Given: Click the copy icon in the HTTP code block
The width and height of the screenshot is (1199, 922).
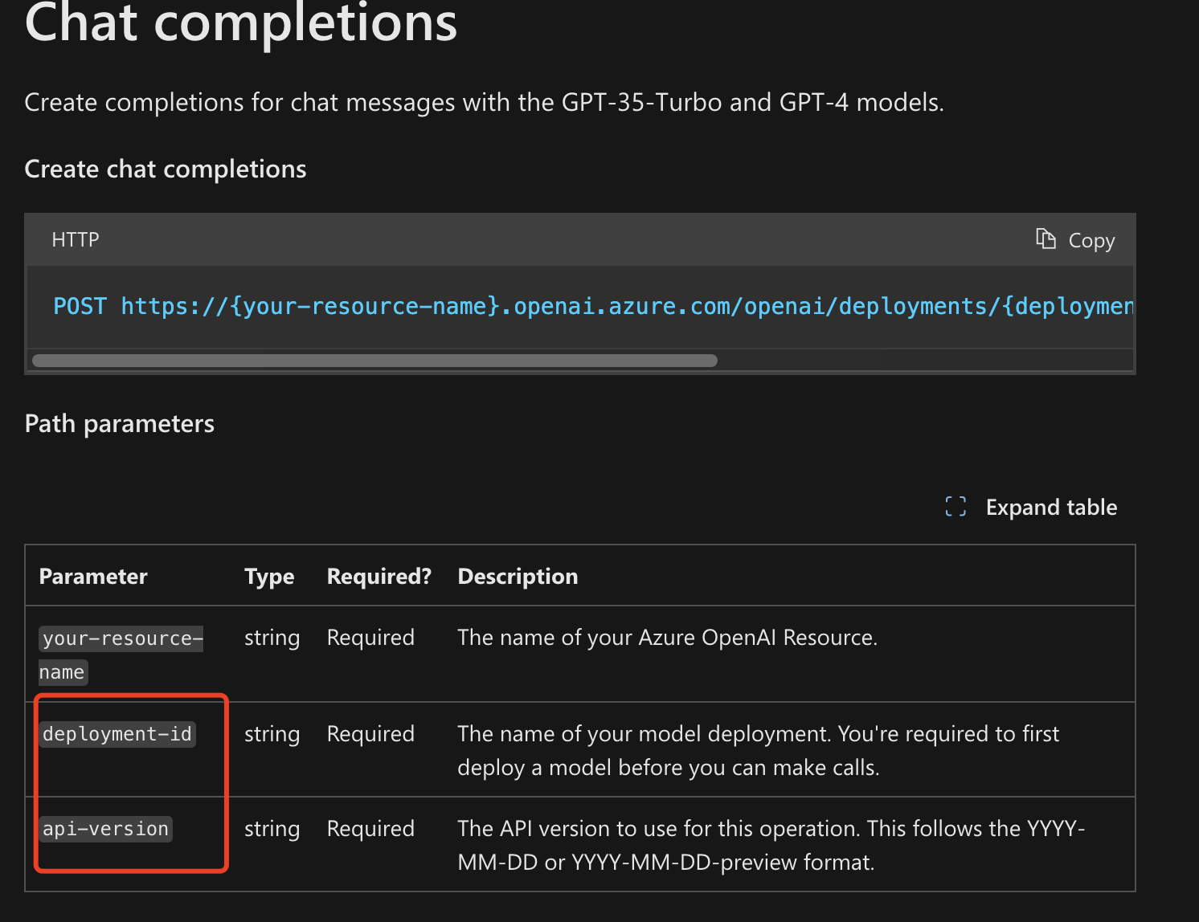Looking at the screenshot, I should pyautogui.click(x=1046, y=239).
